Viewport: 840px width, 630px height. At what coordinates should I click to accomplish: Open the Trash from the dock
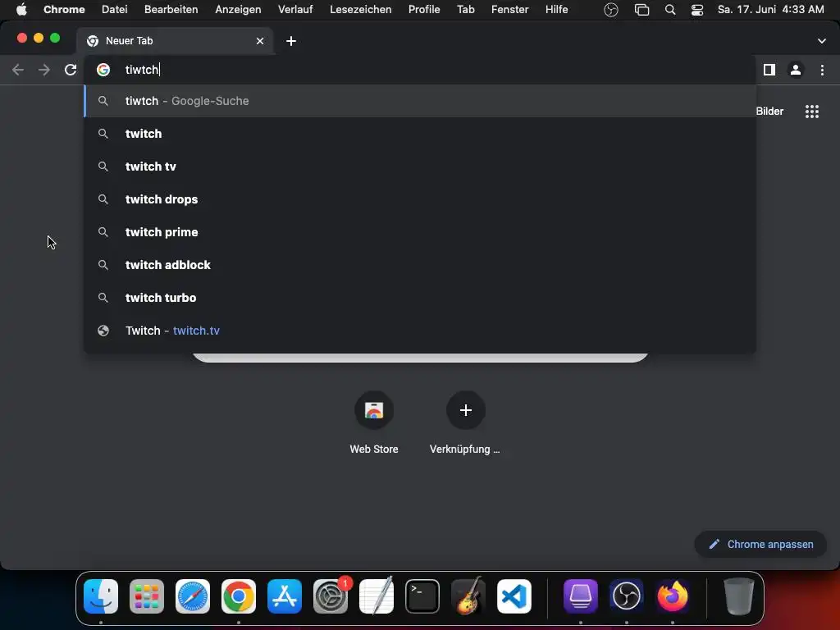tap(739, 596)
